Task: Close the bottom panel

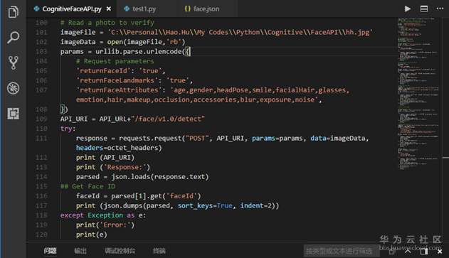Action: click(x=440, y=252)
